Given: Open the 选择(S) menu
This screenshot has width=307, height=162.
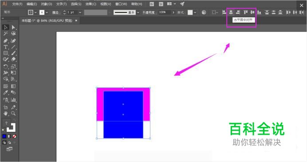Looking at the screenshot, I should [76, 4].
